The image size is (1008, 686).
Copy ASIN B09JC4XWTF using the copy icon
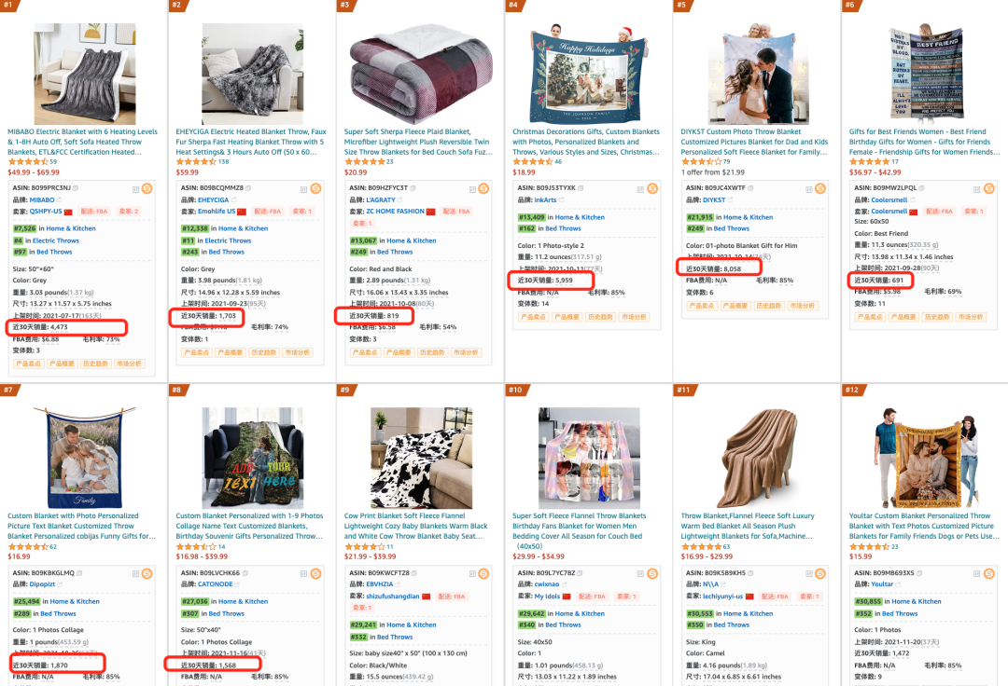pos(749,188)
